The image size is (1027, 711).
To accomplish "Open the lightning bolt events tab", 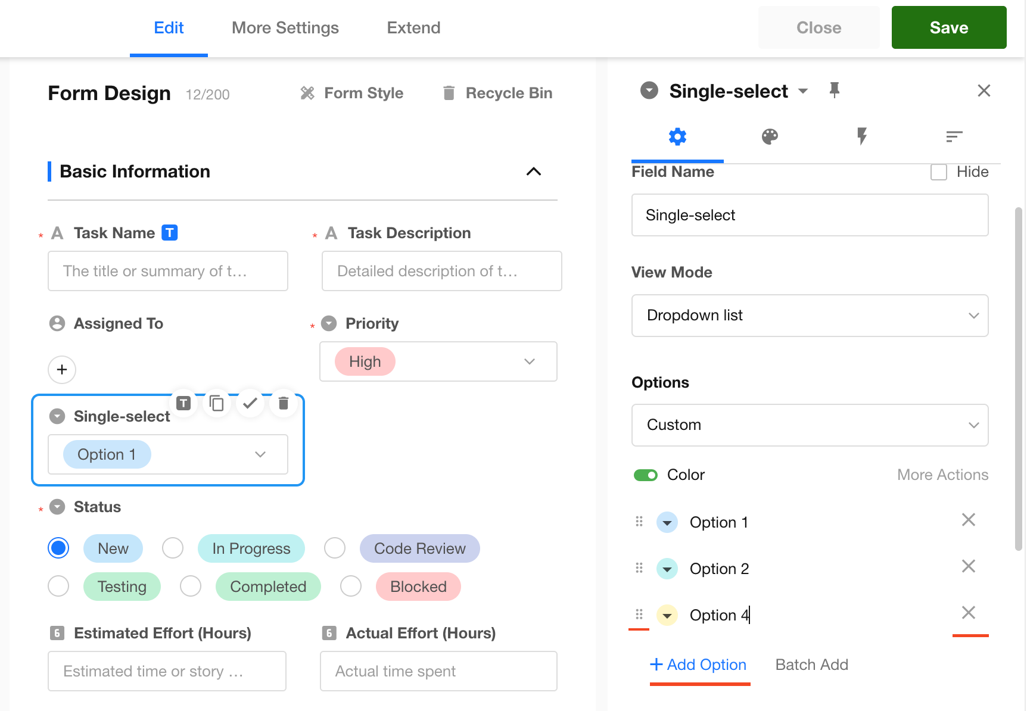I will (x=861, y=137).
